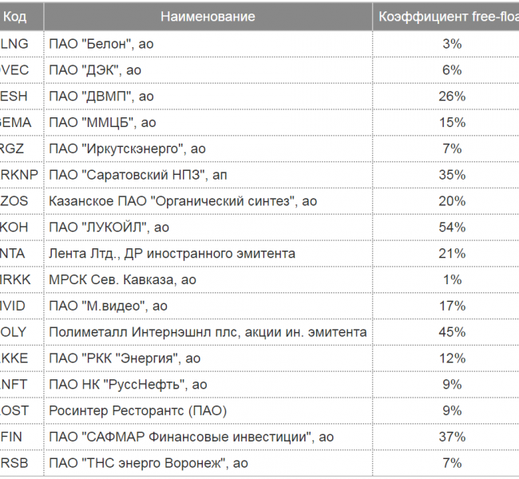519x479 pixels.
Task: Click the ПАО "М.видео", ао name
Action: pos(108,306)
